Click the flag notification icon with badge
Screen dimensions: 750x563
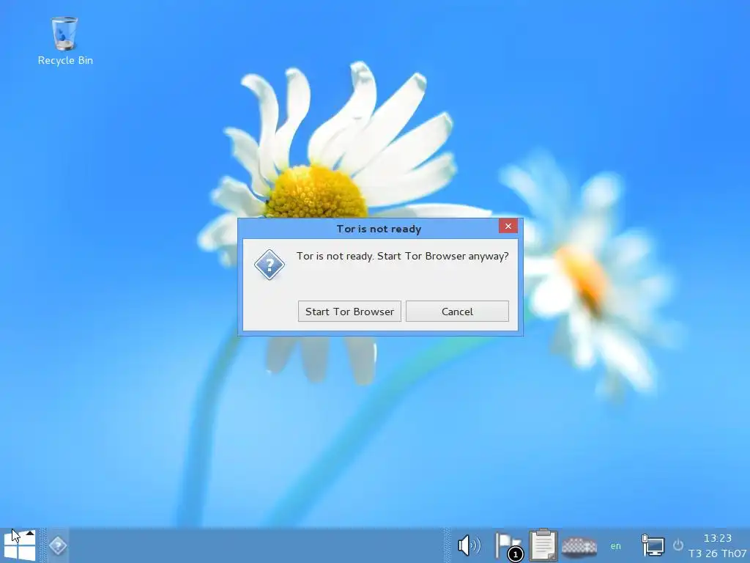click(508, 545)
